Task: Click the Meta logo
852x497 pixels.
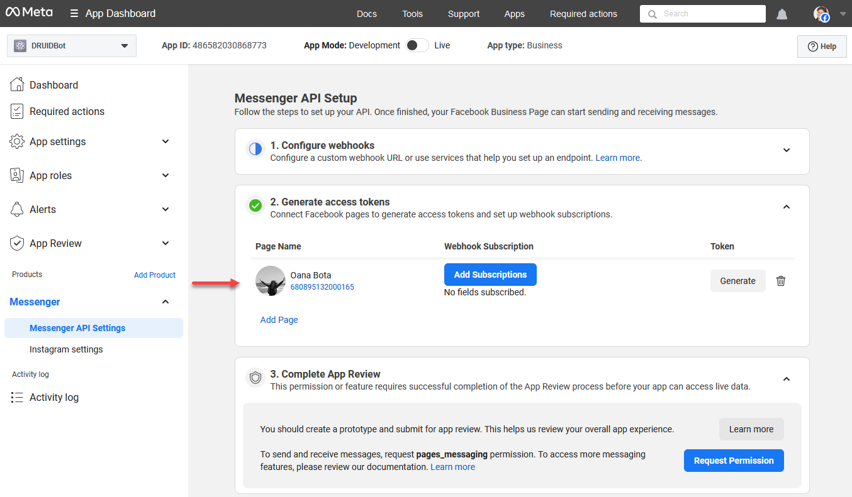Action: [x=29, y=13]
